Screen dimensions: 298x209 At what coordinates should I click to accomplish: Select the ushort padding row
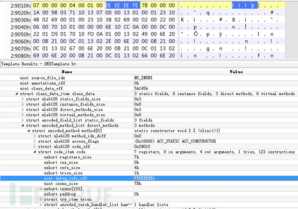point(149,194)
